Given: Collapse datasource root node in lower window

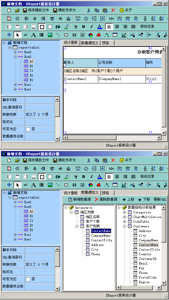Looking at the screenshot, I should [x=66, y=208].
